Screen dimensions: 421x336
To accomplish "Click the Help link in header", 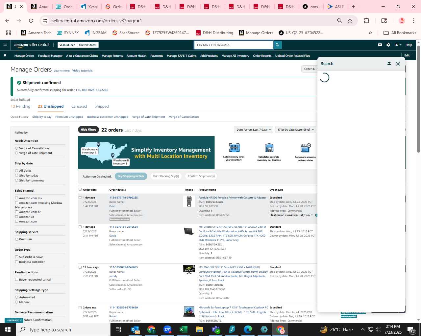I will pos(409,45).
